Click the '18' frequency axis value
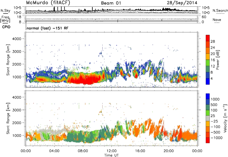 [19, 17]
